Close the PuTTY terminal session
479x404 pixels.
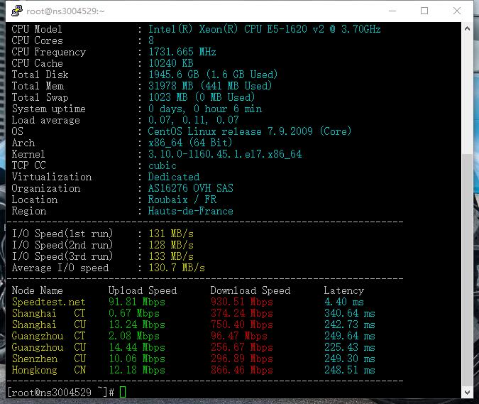457,11
